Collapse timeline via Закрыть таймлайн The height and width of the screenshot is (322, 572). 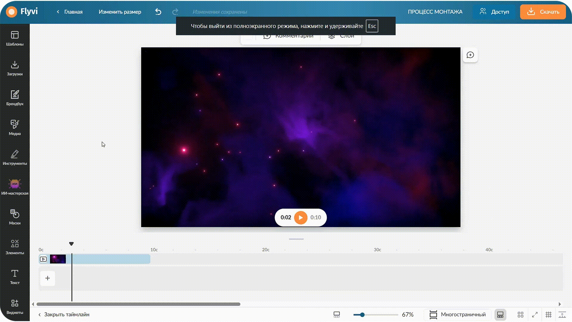(x=64, y=315)
